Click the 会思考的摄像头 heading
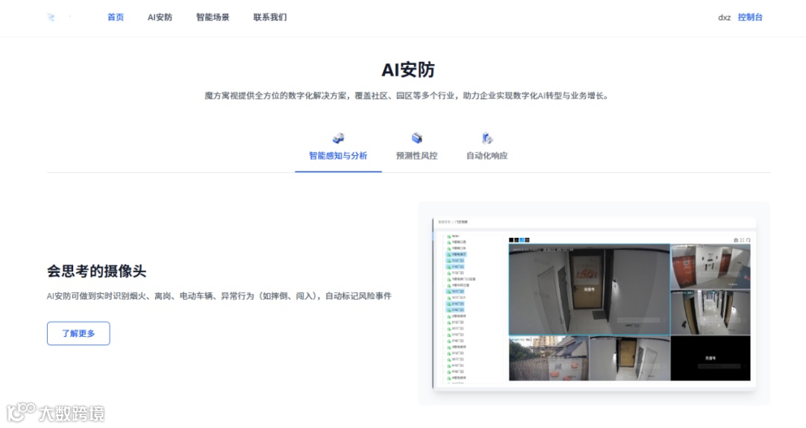The height and width of the screenshot is (428, 806). coord(96,271)
